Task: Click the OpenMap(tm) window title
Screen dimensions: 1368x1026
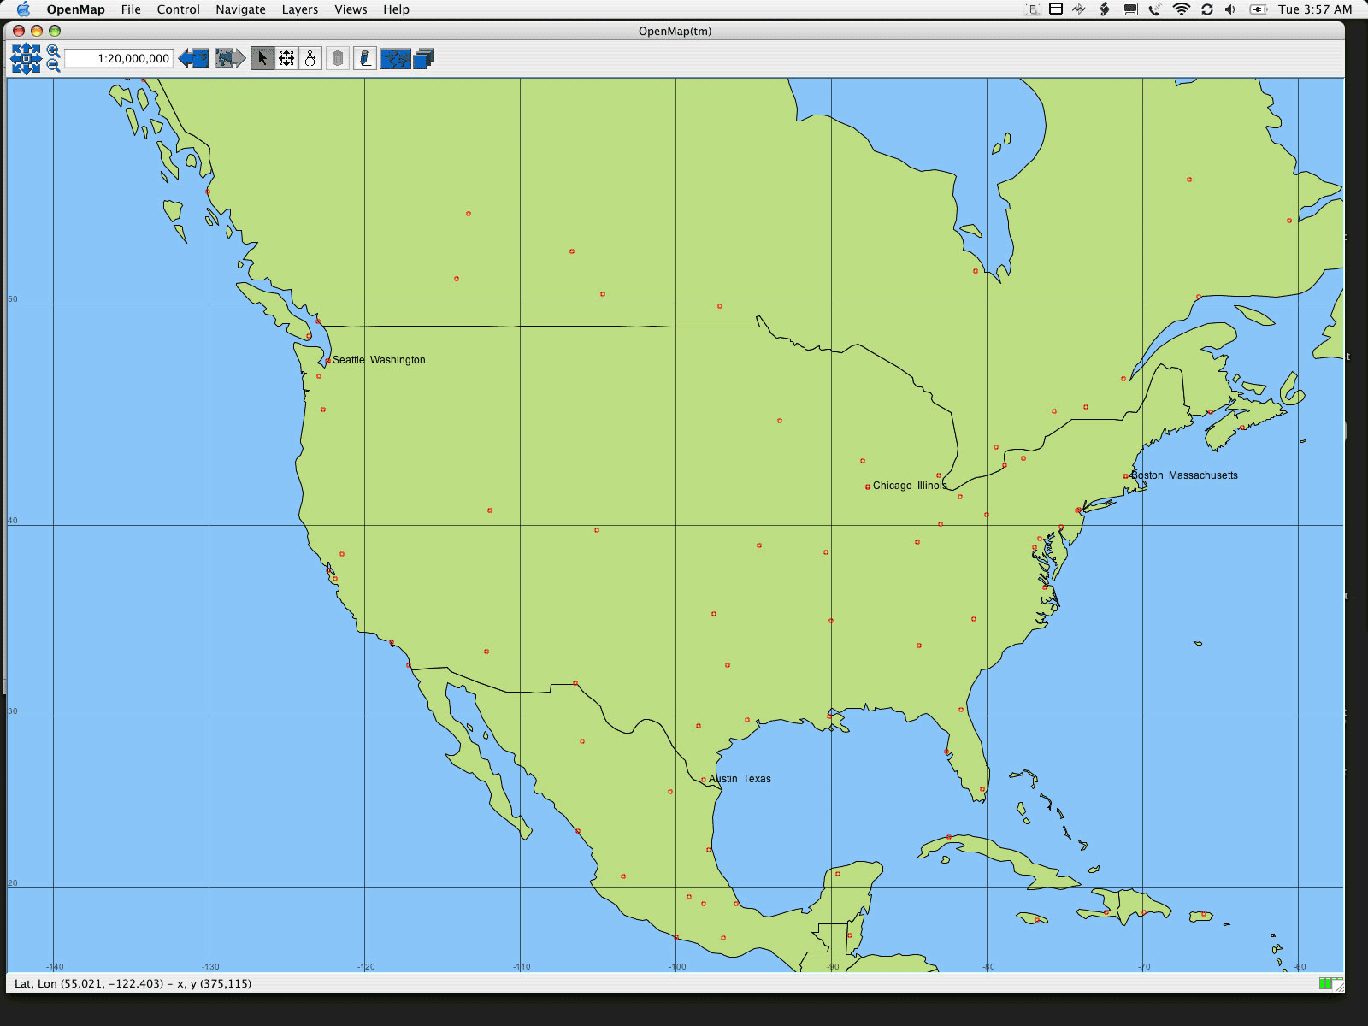Action: (675, 32)
